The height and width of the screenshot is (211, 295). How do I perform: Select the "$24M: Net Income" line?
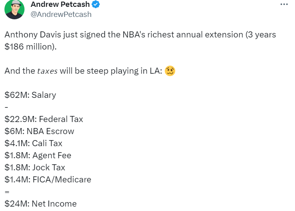click(x=41, y=204)
